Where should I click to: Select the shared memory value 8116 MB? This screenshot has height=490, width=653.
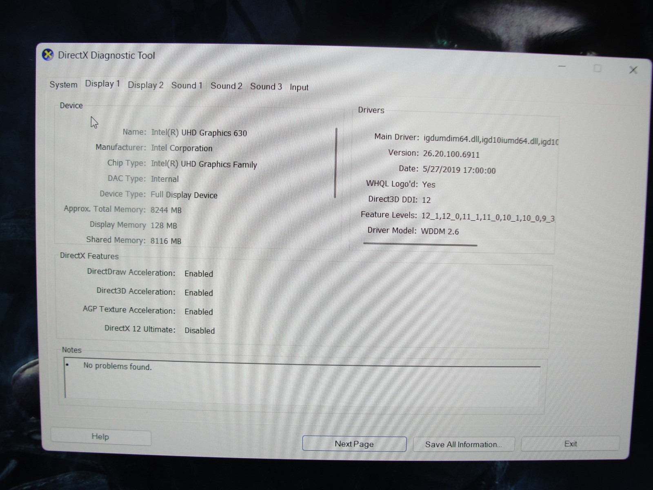pyautogui.click(x=165, y=241)
